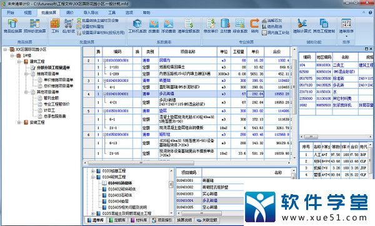Switch to the 视图 ribbon tab

(27, 12)
